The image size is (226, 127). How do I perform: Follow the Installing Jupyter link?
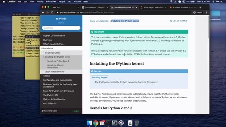pos(100,78)
